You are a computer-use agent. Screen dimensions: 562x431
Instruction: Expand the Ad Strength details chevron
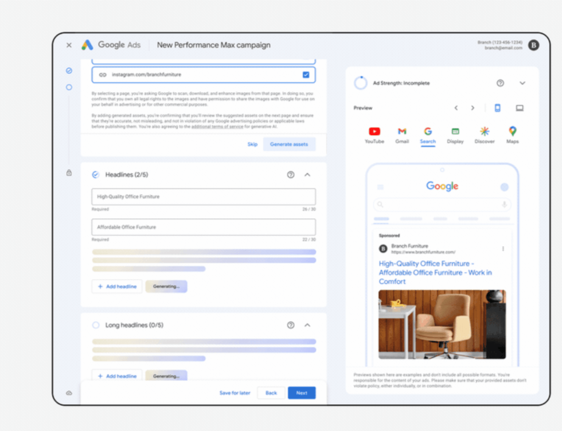click(x=522, y=83)
